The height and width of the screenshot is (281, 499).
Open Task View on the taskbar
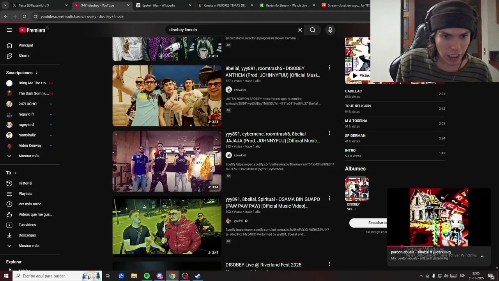[x=108, y=276]
